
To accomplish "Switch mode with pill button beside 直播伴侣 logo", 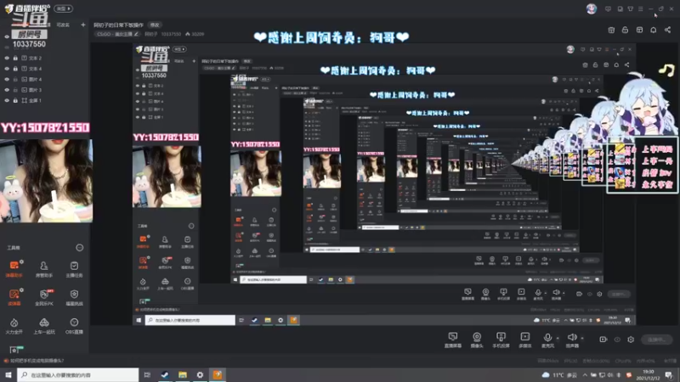I will pyautogui.click(x=63, y=8).
